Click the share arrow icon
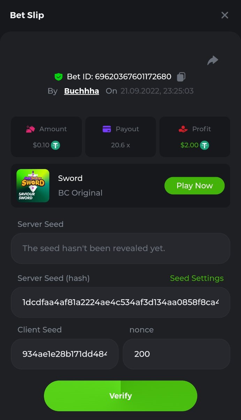The height and width of the screenshot is (420, 241). click(212, 61)
